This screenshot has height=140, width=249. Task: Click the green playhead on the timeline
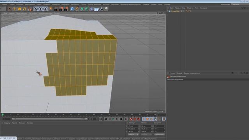(3, 114)
